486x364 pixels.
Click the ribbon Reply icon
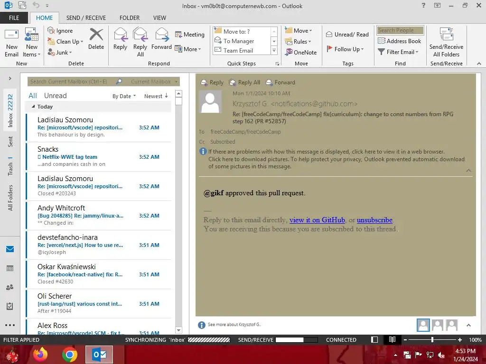coord(120,39)
